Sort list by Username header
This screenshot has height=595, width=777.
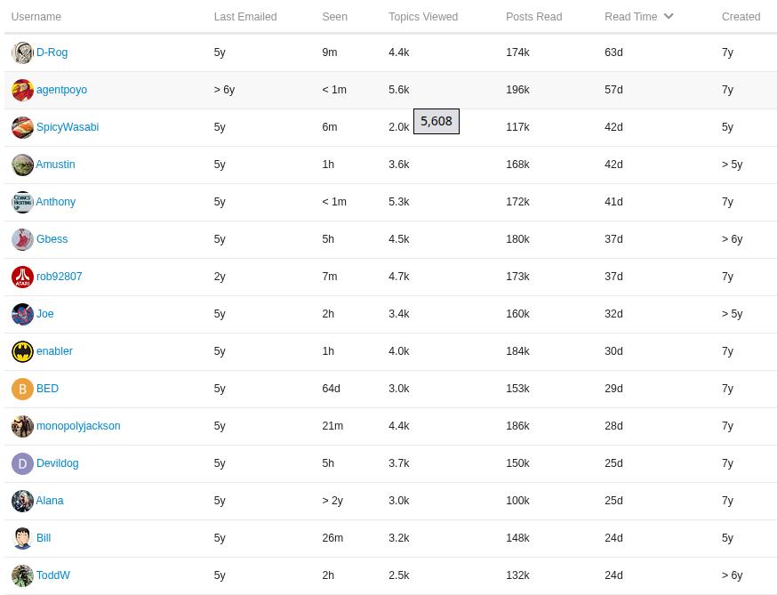click(36, 17)
